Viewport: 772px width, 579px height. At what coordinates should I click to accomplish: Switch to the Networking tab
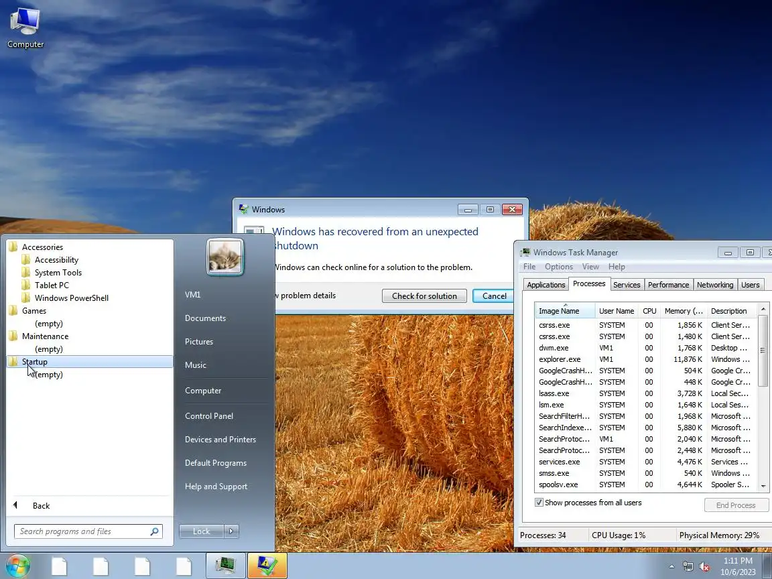click(715, 285)
